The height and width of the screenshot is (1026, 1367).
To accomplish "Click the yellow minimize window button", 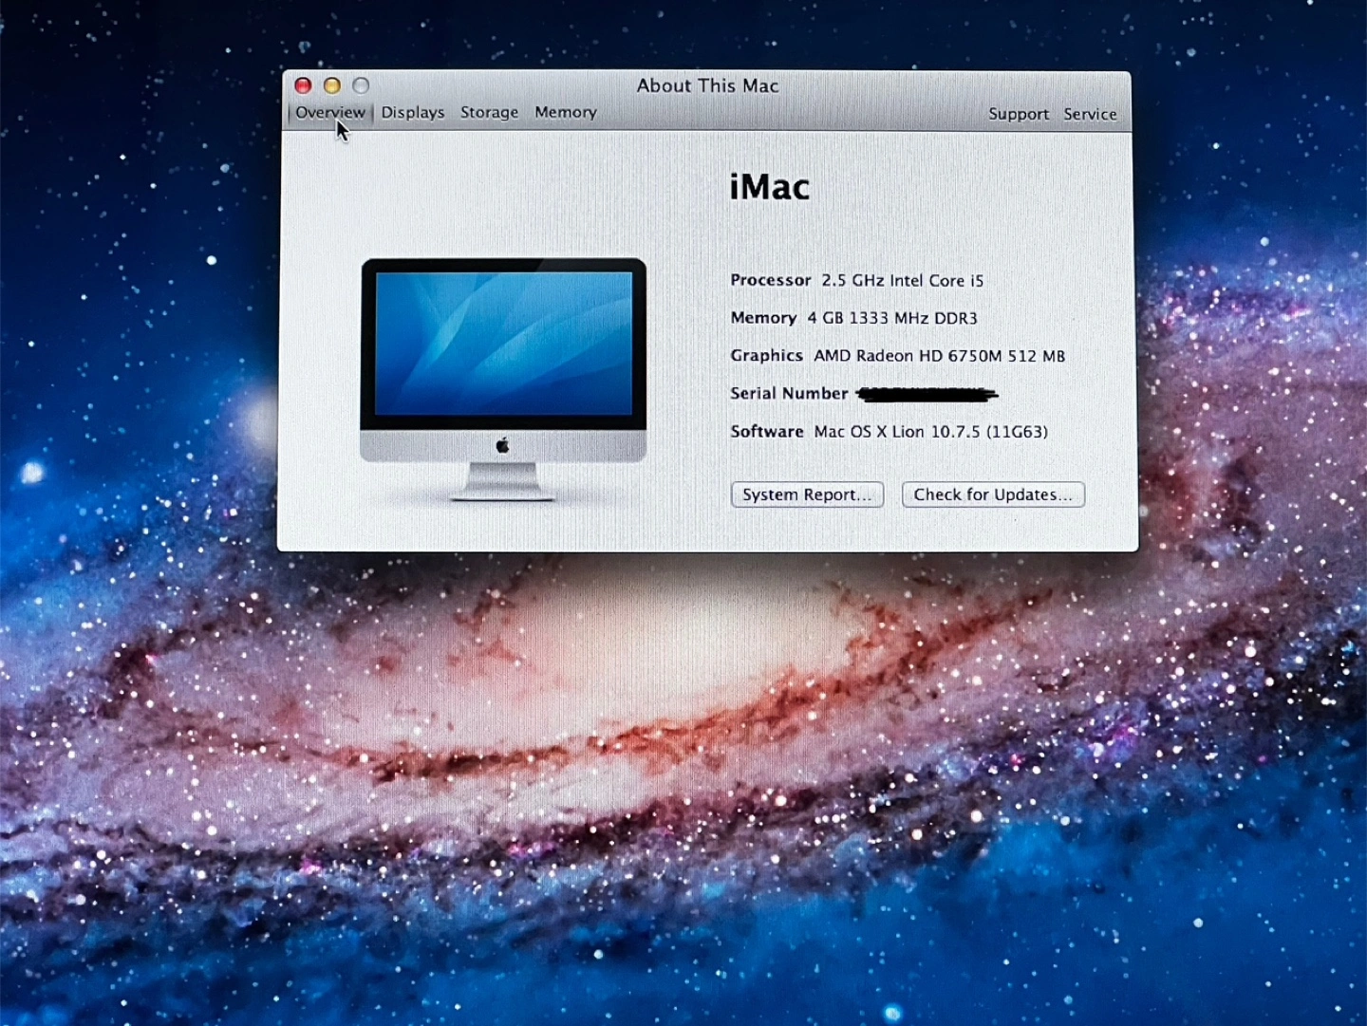I will click(332, 85).
